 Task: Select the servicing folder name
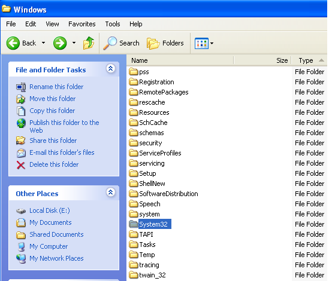tap(152, 163)
